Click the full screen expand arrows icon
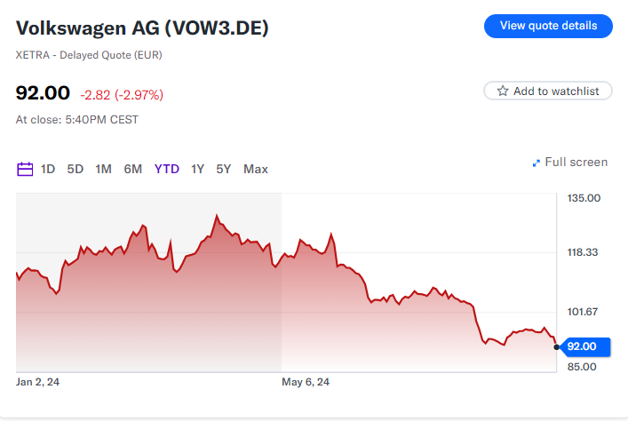The height and width of the screenshot is (421, 628). coord(537,163)
